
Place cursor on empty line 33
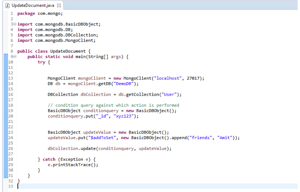click(x=77, y=186)
